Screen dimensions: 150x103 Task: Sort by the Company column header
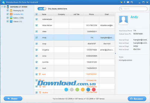pyautogui.click(x=61, y=14)
